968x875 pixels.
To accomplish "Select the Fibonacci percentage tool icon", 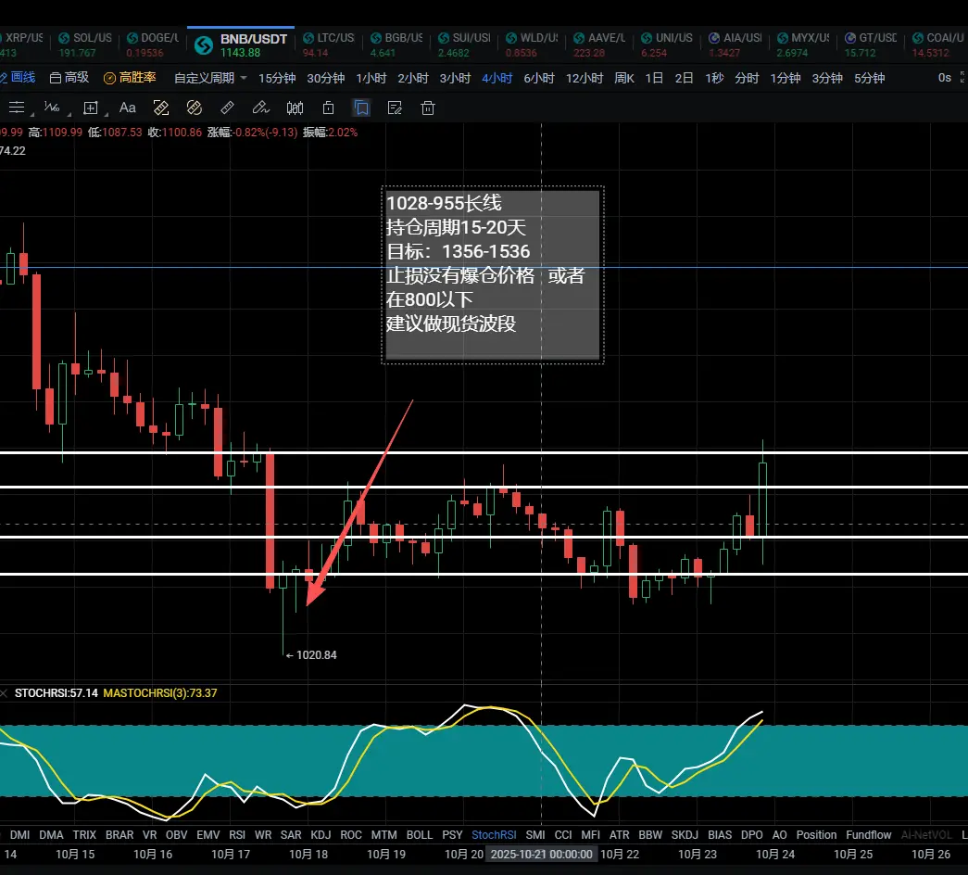I will pyautogui.click(x=52, y=108).
